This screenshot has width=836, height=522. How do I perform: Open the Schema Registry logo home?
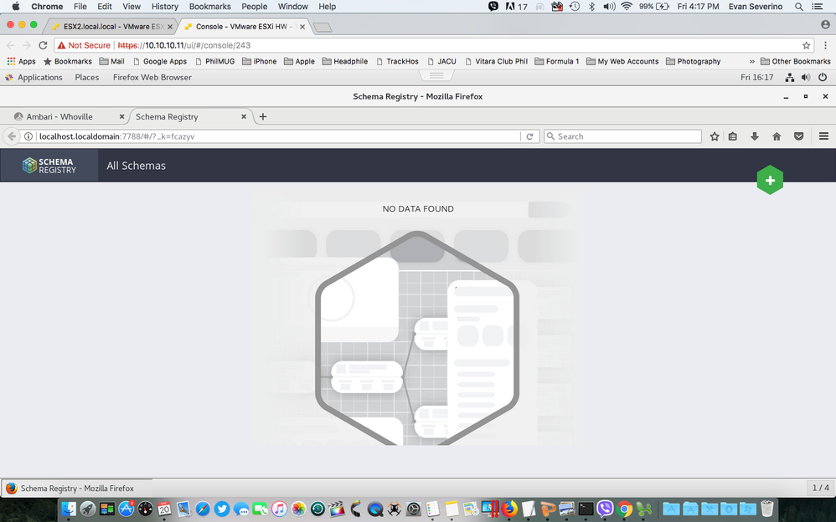[49, 166]
